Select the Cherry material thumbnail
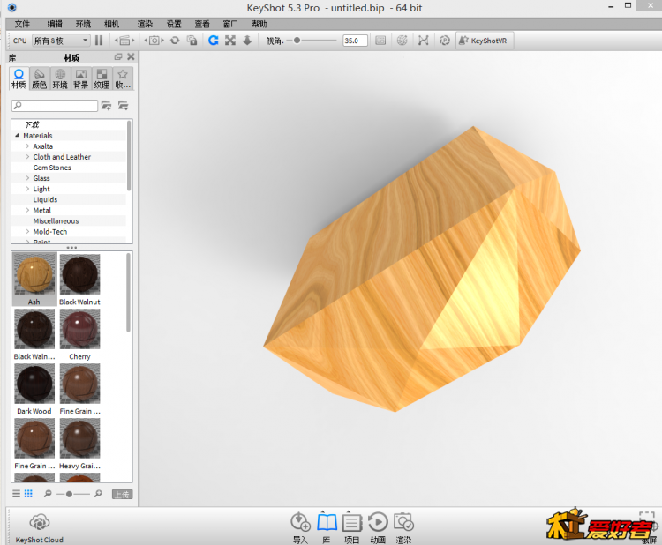The width and height of the screenshot is (662, 545). coord(79,334)
